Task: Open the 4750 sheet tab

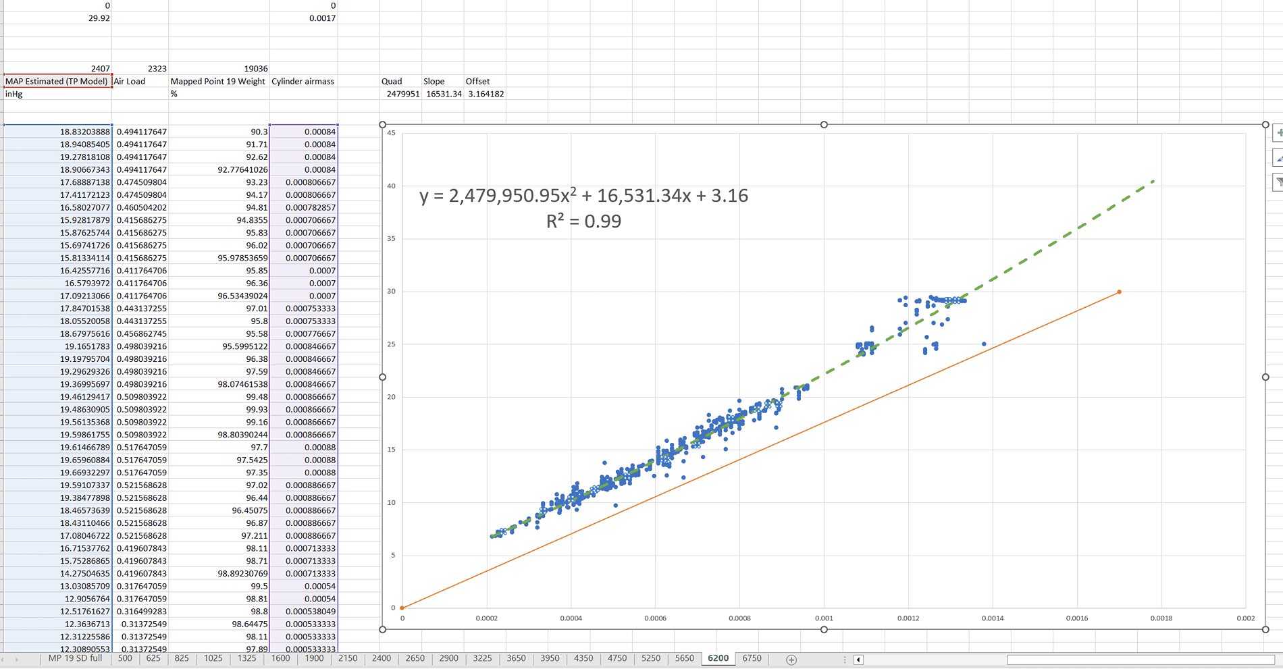Action: 617,658
